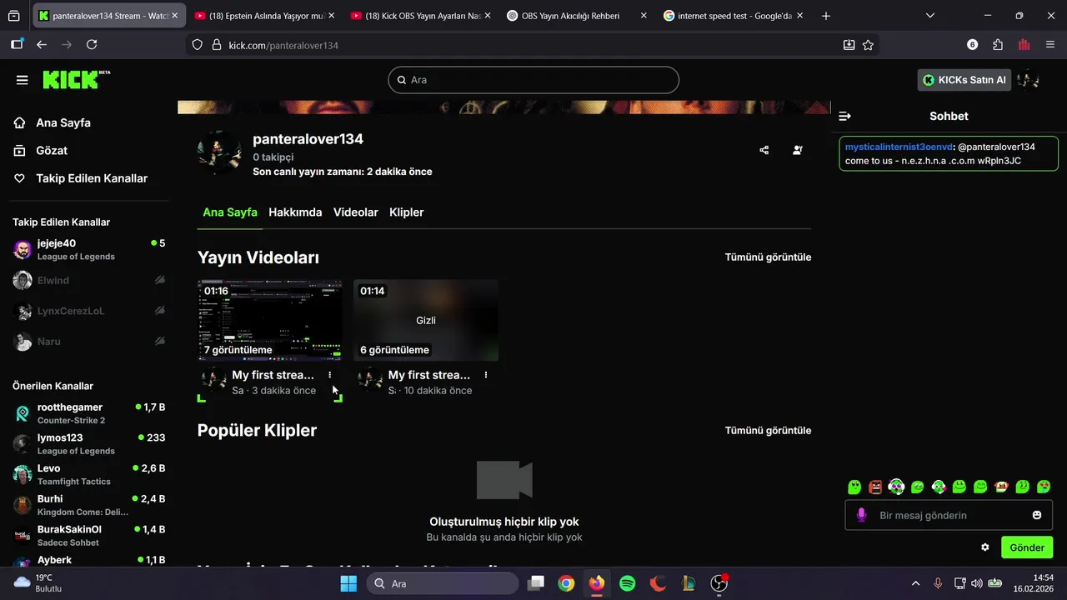This screenshot has height=600, width=1067.
Task: Launch Spotify from the taskbar
Action: [x=628, y=583]
